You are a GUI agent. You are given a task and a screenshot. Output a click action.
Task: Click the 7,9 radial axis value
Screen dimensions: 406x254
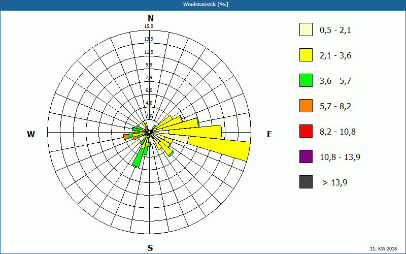pyautogui.click(x=149, y=78)
